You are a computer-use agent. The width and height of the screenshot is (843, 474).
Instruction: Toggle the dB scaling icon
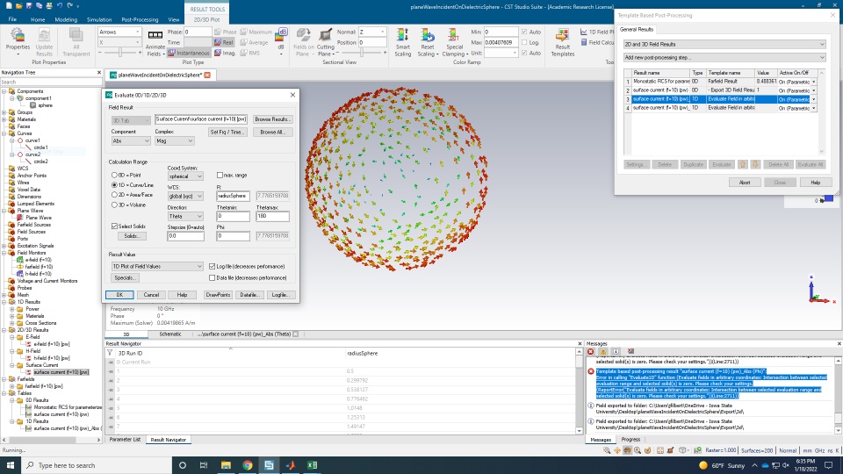coord(282,35)
